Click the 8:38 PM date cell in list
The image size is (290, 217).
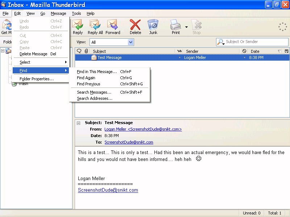click(256, 58)
